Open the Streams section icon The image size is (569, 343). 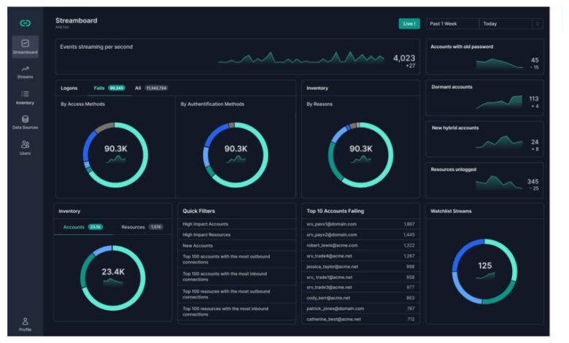[25, 69]
